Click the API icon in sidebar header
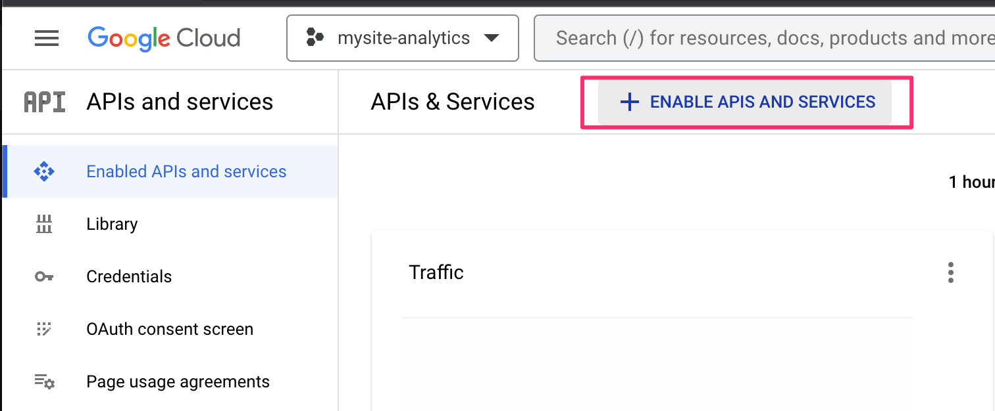Viewport: 995px width, 411px height. pos(44,102)
